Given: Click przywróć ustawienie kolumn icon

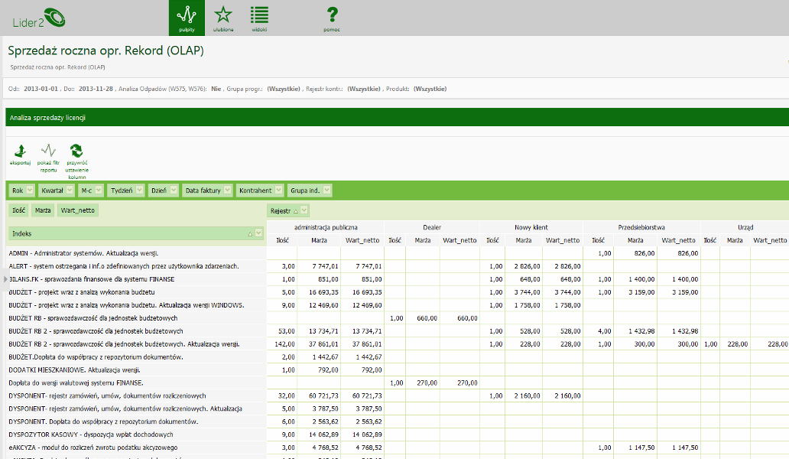Looking at the screenshot, I should pyautogui.click(x=76, y=161).
